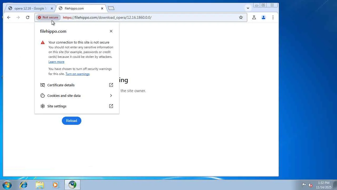Switch to the opera 12.16 Google Search tab

(x=30, y=8)
